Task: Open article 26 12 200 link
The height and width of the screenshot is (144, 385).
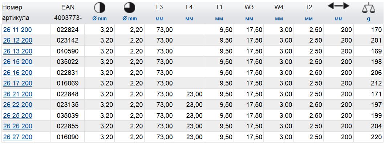Action: coord(18,41)
